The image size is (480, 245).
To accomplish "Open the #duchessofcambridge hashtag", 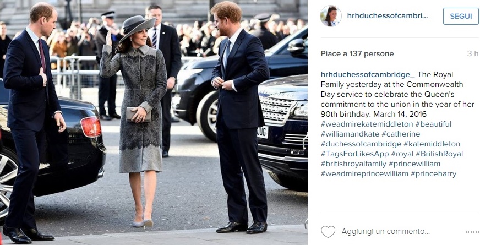I will click(x=361, y=144).
